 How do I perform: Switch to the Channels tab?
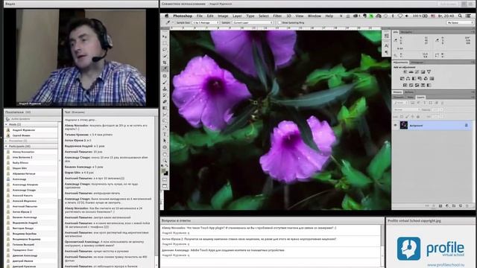[399, 98]
